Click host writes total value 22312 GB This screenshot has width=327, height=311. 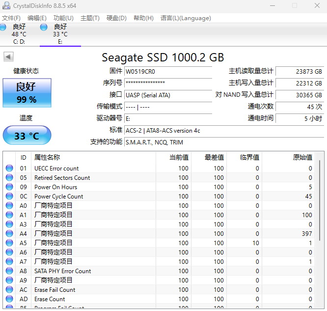[x=300, y=83]
